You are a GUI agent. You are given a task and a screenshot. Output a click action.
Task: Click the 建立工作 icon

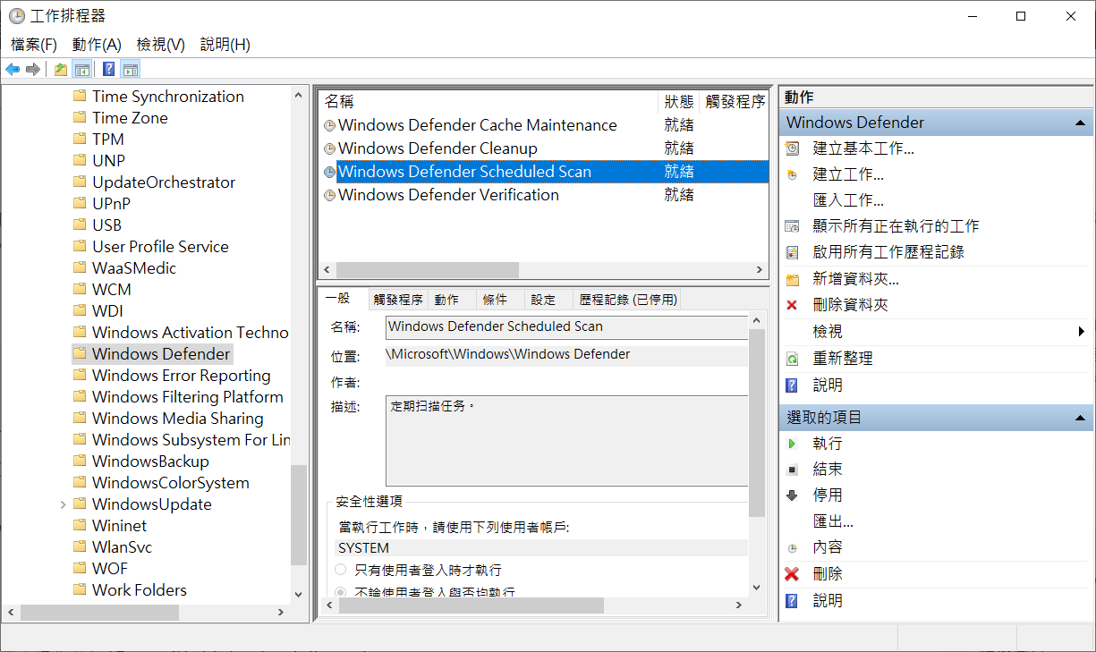point(792,174)
